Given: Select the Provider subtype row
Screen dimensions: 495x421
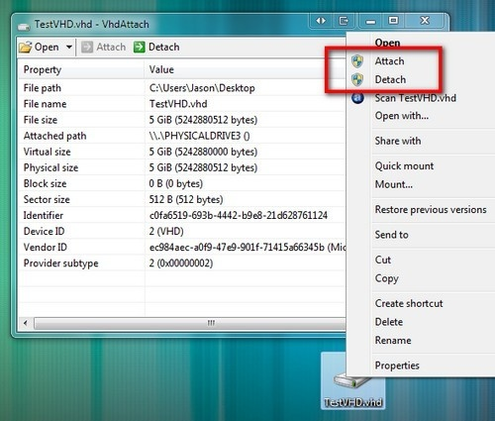Looking at the screenshot, I should click(182, 263).
